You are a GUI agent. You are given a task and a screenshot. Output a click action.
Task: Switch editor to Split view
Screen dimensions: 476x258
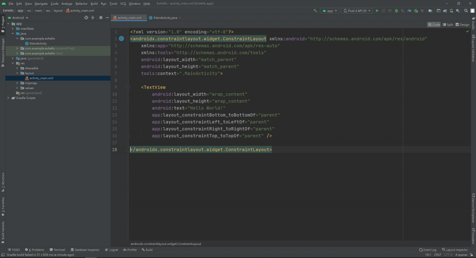coord(448,25)
